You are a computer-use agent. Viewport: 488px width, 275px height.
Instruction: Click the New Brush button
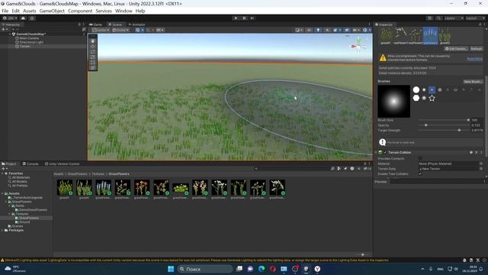click(x=473, y=82)
